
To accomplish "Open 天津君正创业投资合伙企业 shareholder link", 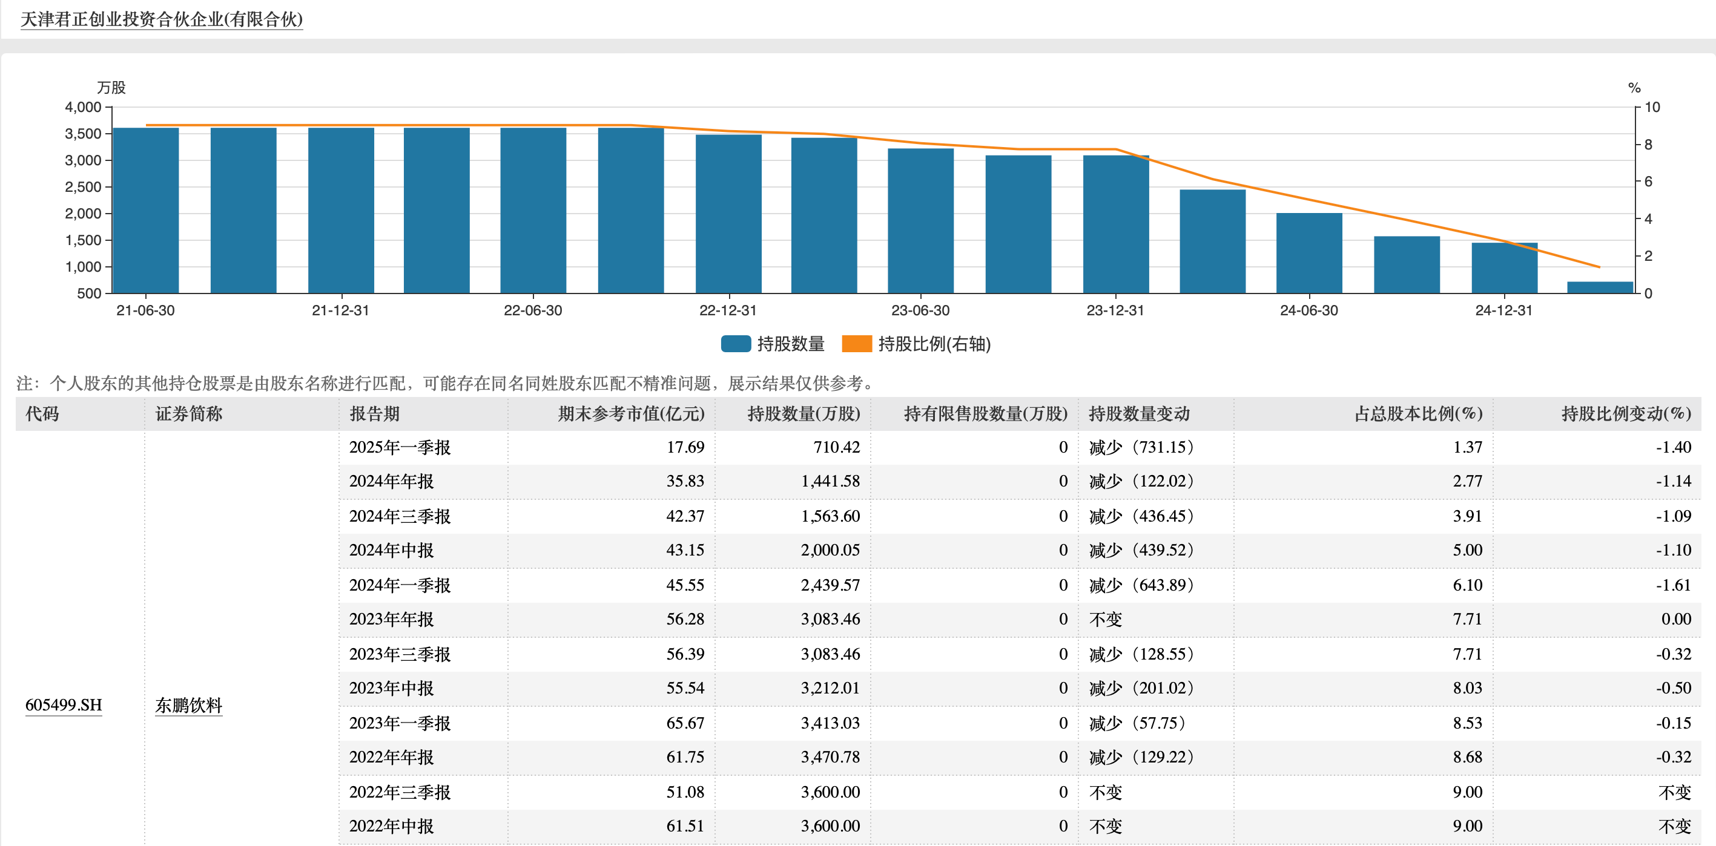I will (x=161, y=19).
